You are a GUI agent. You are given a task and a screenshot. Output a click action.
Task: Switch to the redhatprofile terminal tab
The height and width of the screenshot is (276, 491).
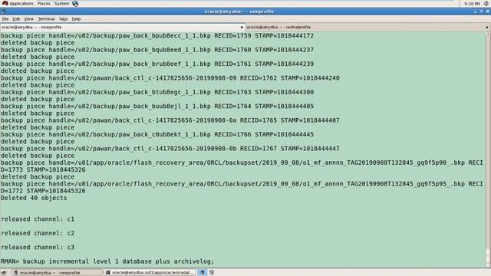tap(367, 28)
